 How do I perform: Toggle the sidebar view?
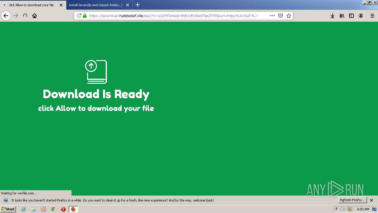(351, 16)
